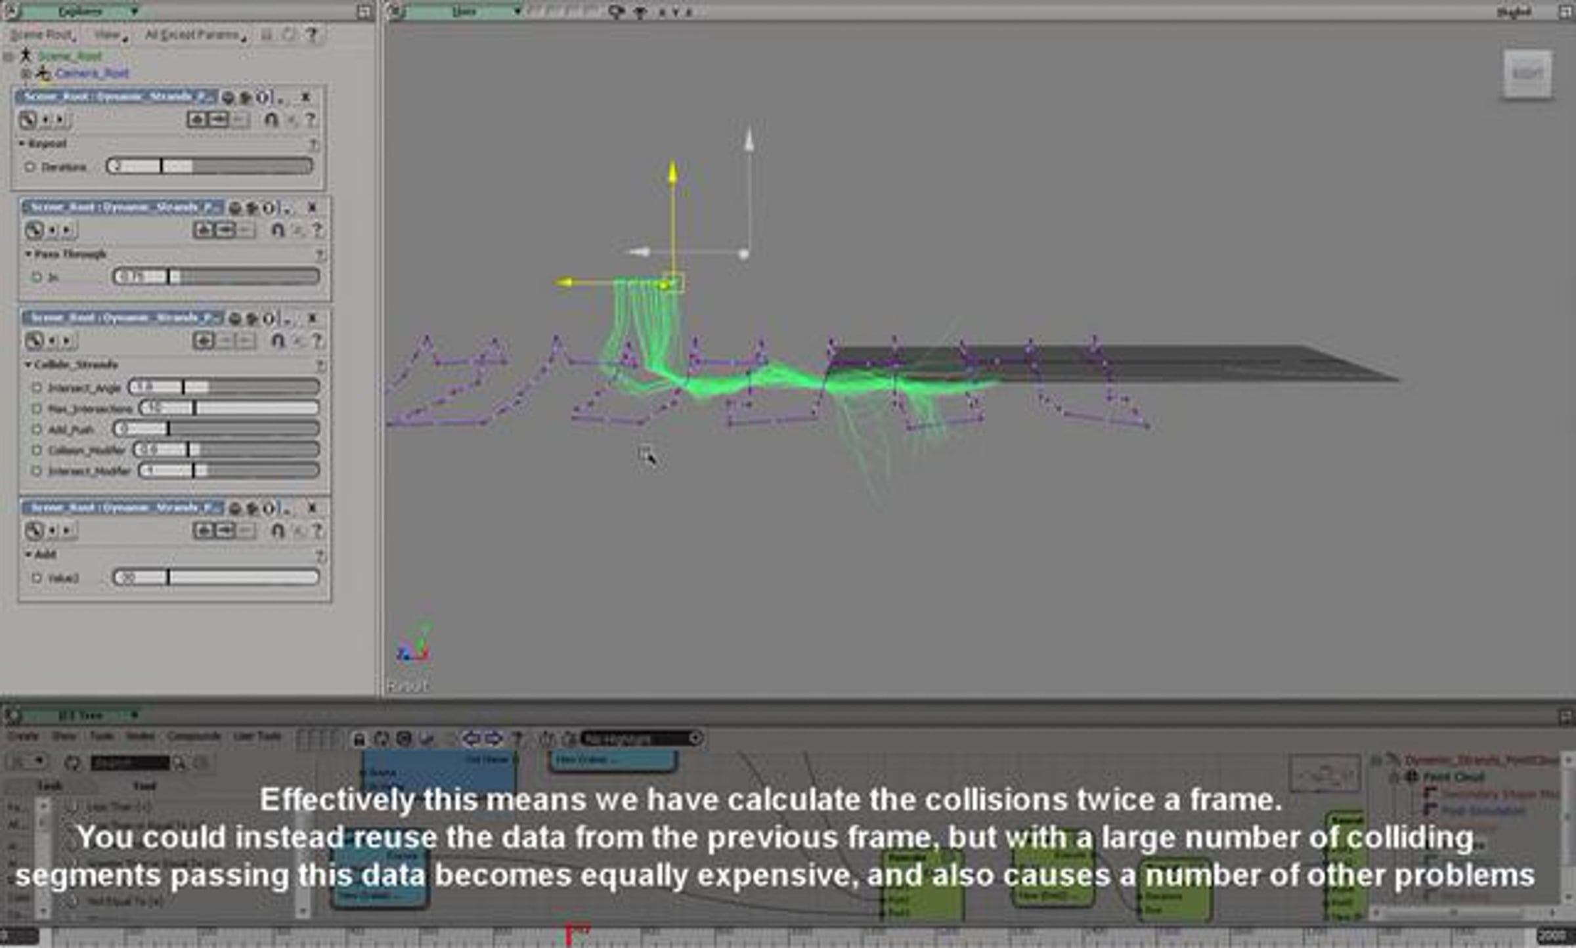Screen dimensions: 1576x948
Task: Select the Scene_Root item in the explorer
Action: point(70,56)
